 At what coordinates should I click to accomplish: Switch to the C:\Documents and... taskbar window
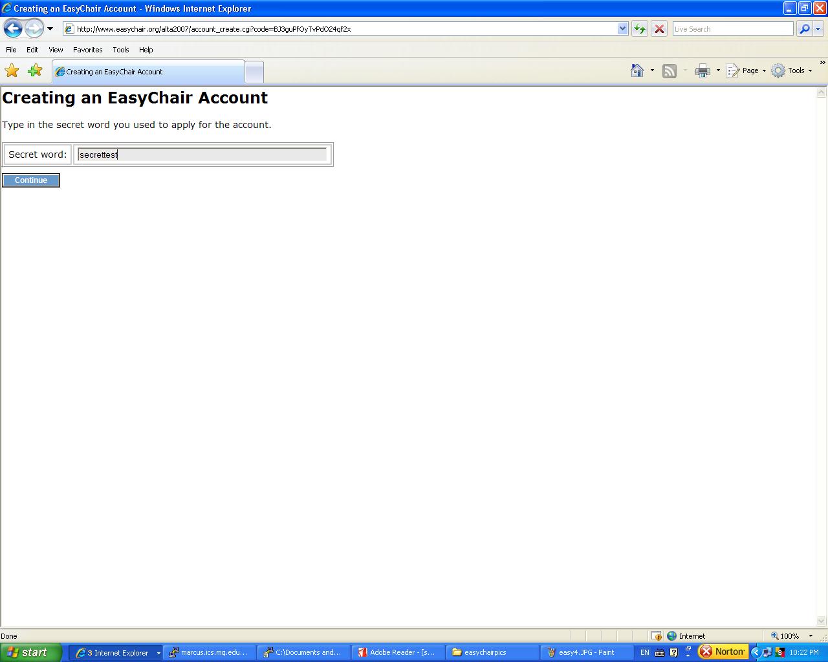pos(303,653)
